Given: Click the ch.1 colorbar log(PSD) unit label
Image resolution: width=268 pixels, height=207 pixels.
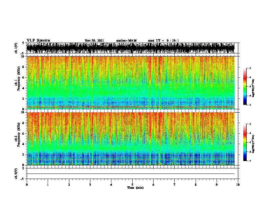Looking at the screenshot, I should click(x=253, y=88).
